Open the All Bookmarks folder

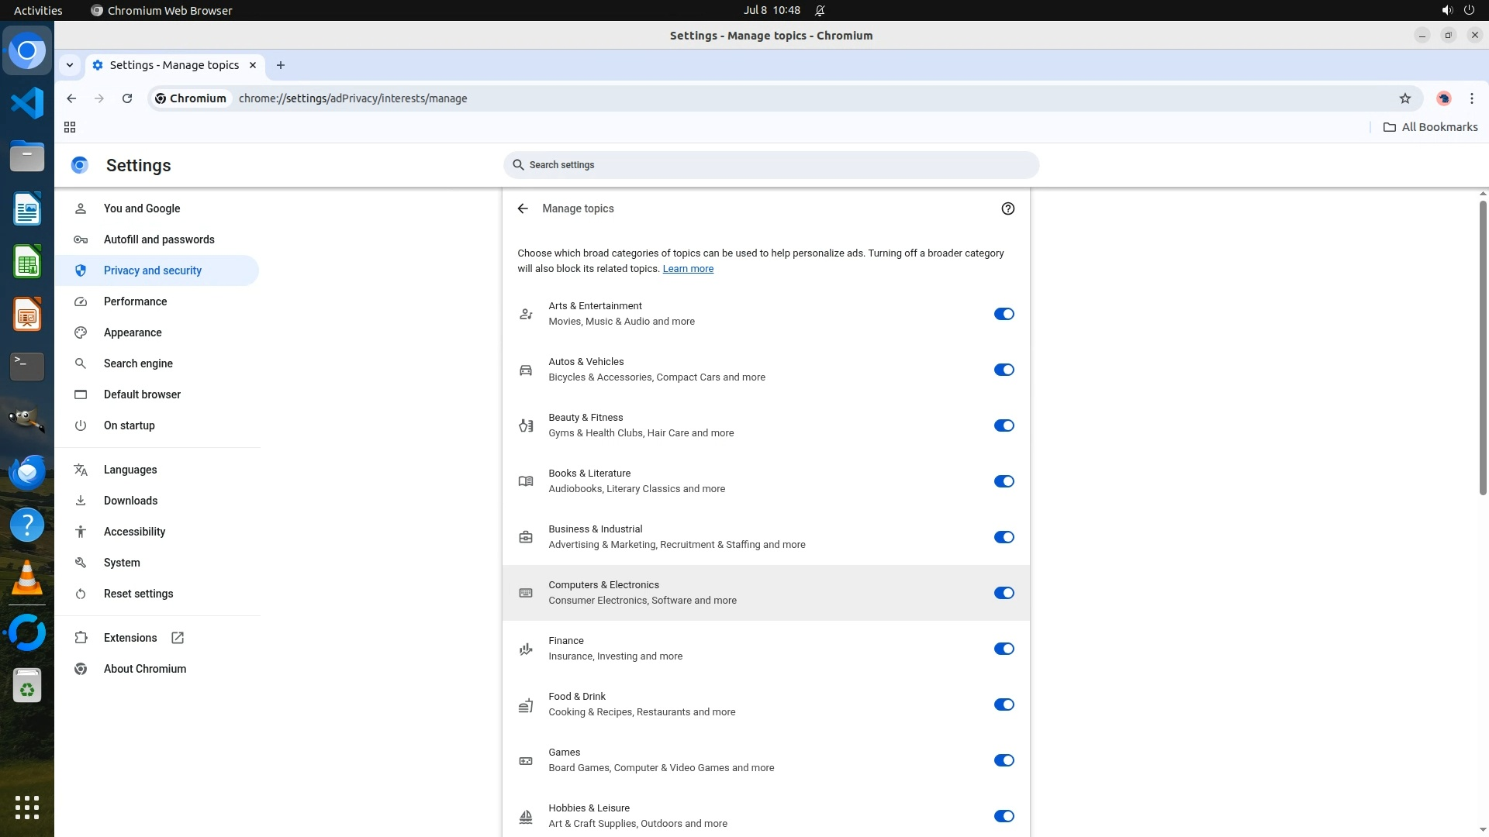click(1430, 127)
